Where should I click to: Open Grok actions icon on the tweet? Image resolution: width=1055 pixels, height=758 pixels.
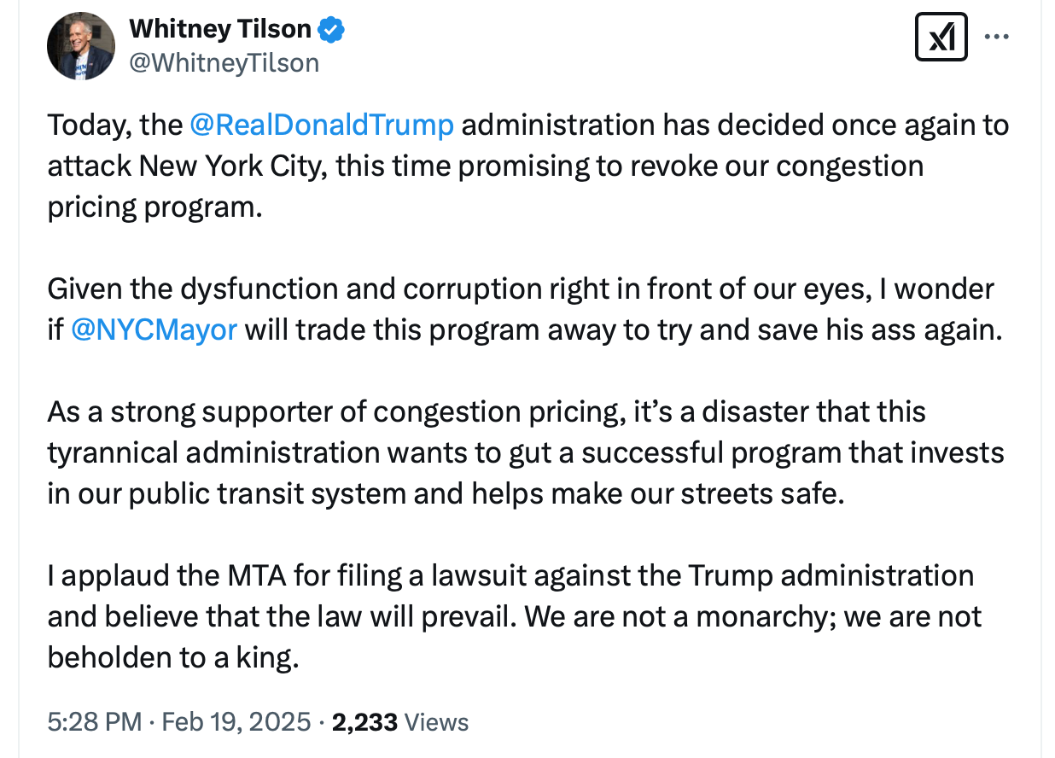click(941, 38)
